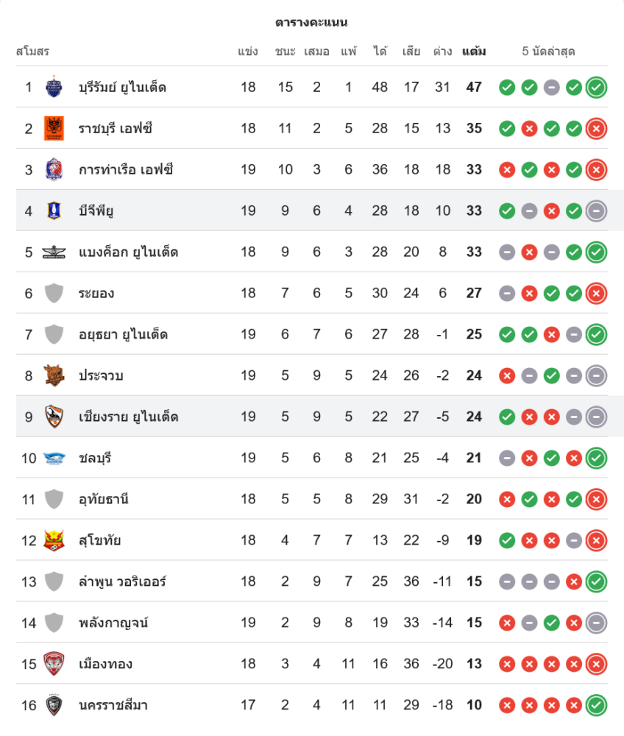Viewport: 624px width, 736px height.
Task: Click the แต้ม points column header
Action: point(474,52)
